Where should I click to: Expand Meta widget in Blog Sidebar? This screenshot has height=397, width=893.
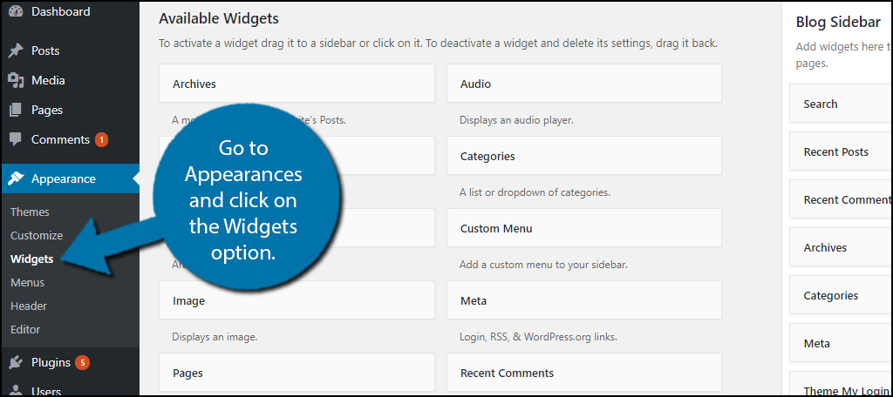[841, 343]
